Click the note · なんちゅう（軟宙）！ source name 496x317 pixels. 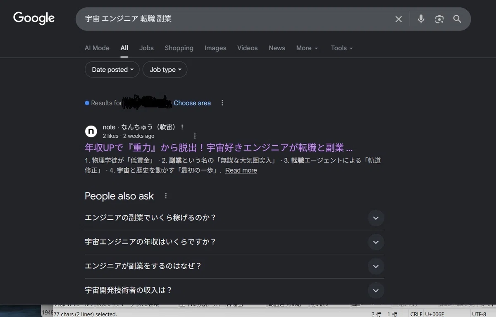(143, 127)
